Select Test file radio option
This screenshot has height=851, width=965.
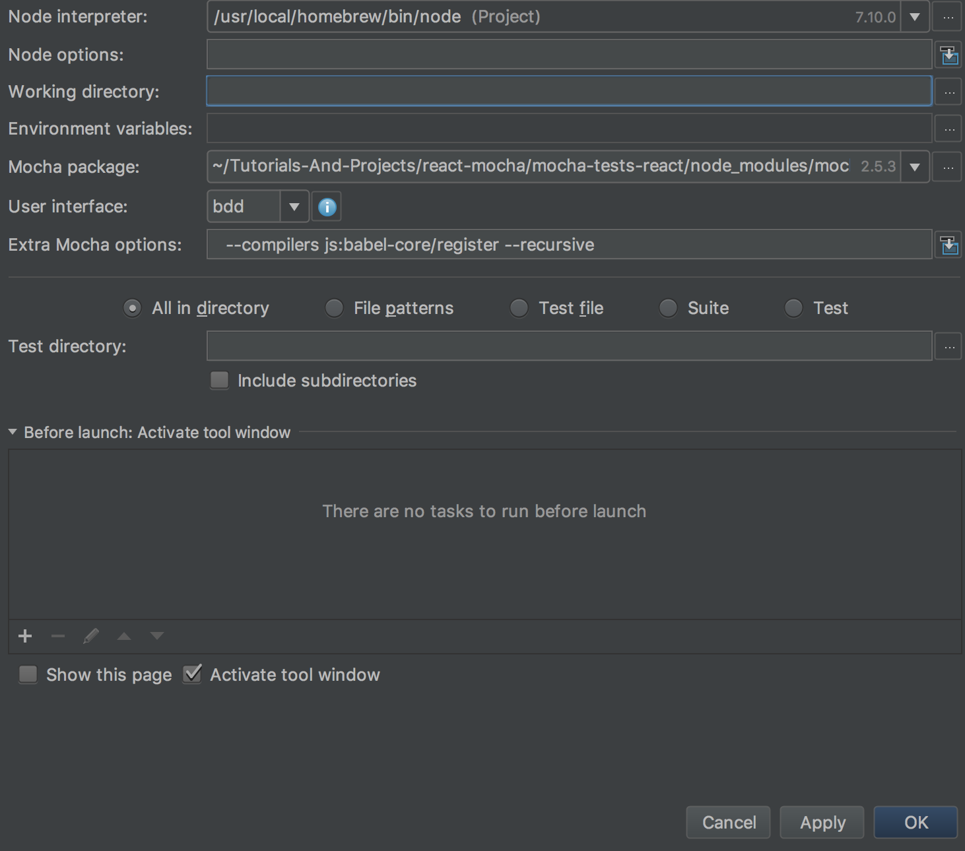[x=519, y=308]
